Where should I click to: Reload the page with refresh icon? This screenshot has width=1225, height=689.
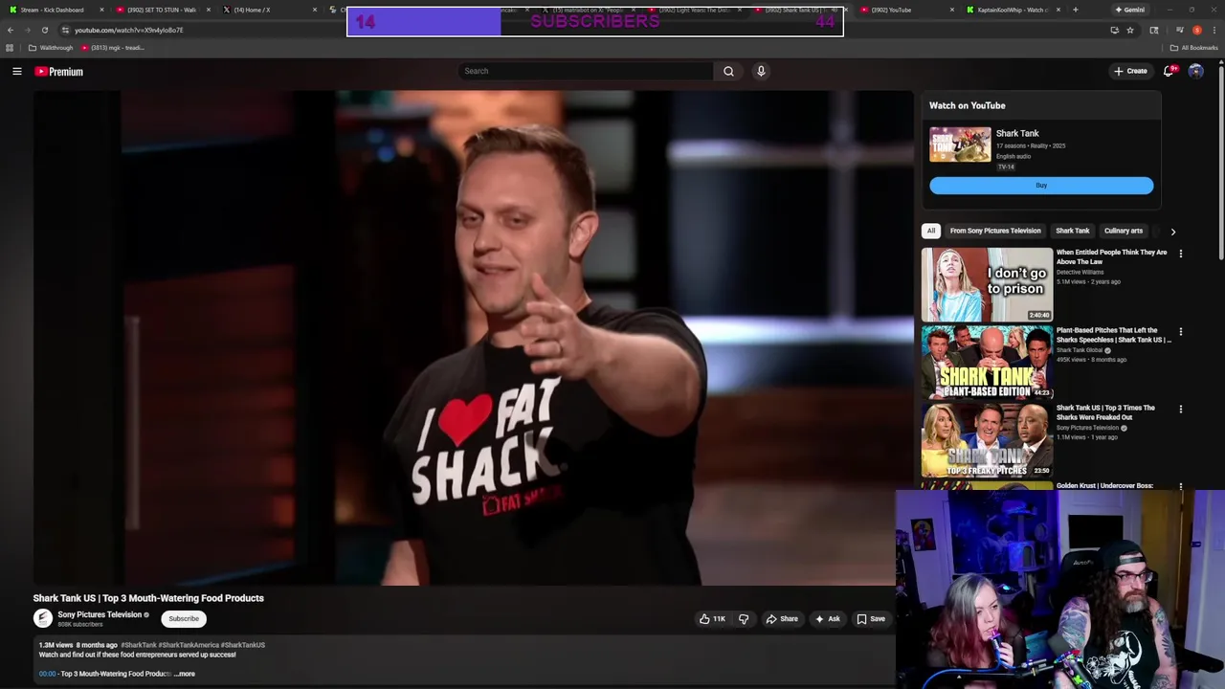44,30
